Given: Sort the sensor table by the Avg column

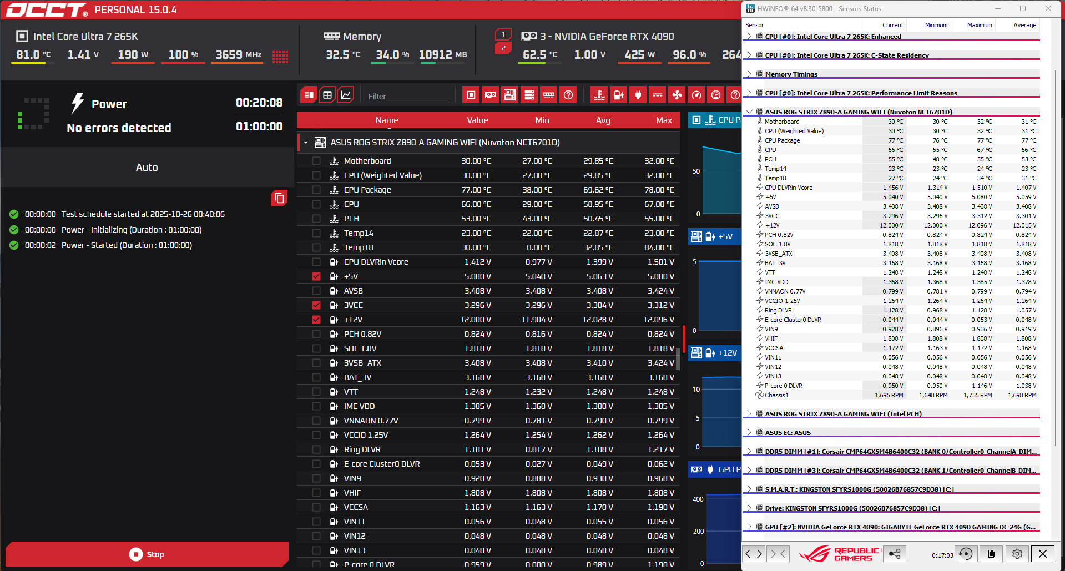Looking at the screenshot, I should [603, 120].
